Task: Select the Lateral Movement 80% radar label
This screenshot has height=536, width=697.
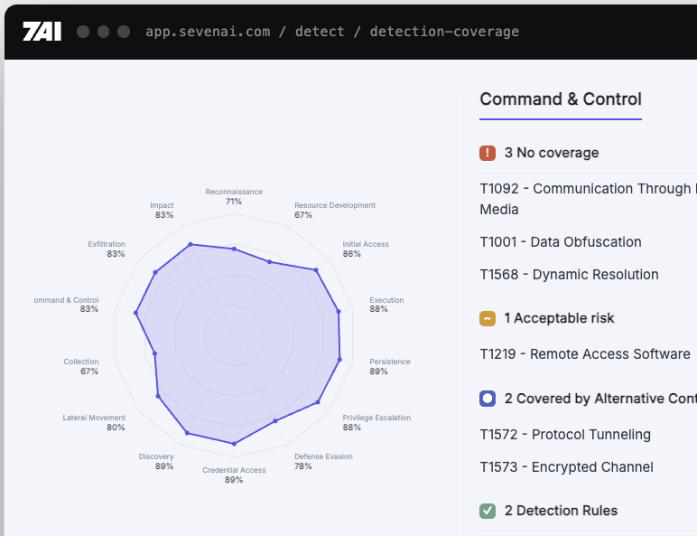Action: coord(94,422)
